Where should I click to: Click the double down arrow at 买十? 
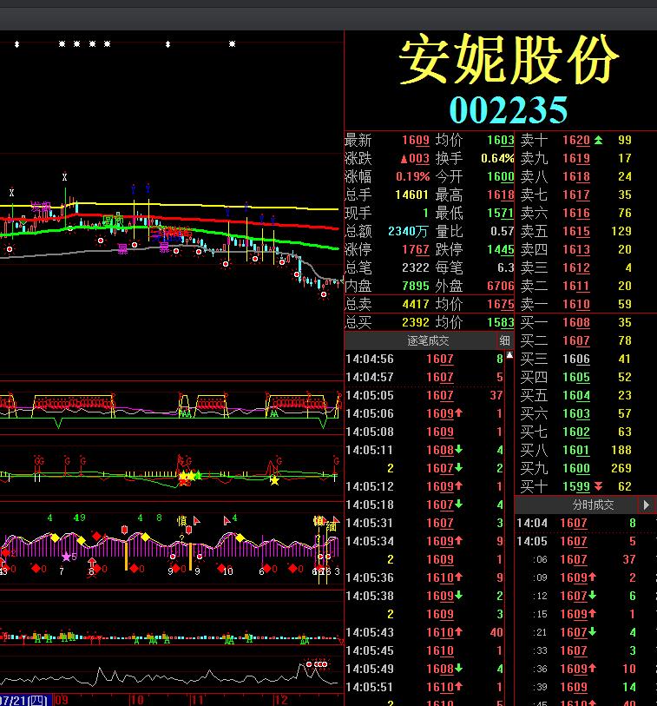tap(598, 486)
